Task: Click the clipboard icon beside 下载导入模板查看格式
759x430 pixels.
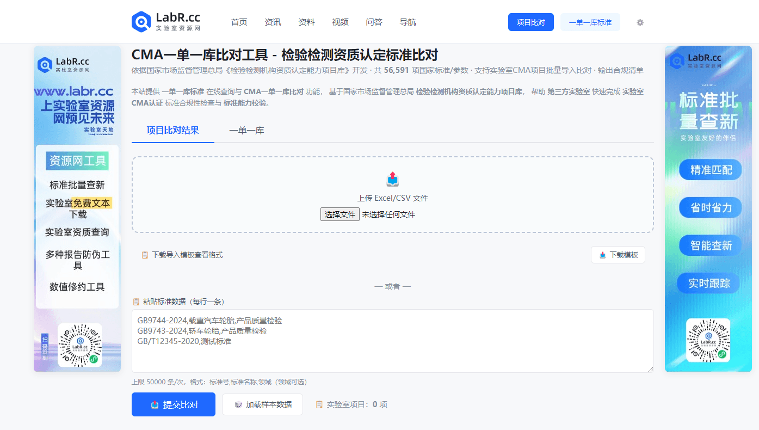Action: point(145,255)
